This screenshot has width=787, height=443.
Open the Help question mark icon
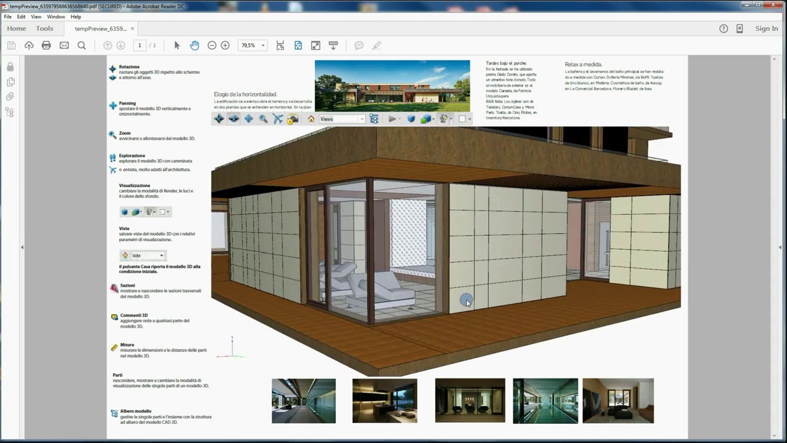724,28
